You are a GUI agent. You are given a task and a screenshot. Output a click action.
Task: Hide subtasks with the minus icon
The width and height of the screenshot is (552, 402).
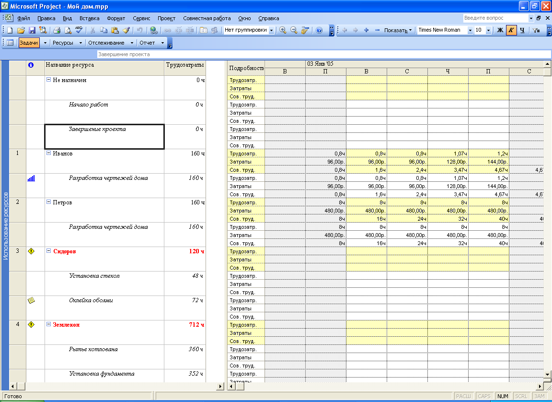click(377, 30)
